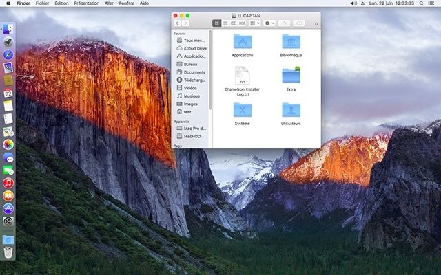441x275 pixels.
Task: Open the Downloads folder stack in Dock
Action: click(x=8, y=240)
